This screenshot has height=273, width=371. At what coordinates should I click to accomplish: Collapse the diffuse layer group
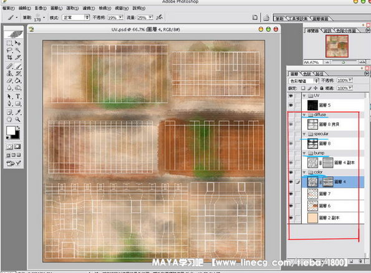304,115
